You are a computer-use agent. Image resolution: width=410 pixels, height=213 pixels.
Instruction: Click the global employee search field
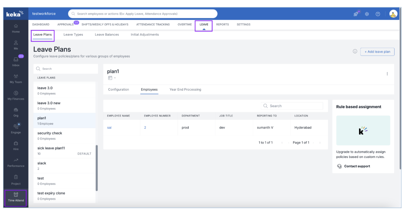143,14
